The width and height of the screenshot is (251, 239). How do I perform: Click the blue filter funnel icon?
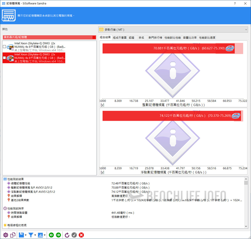tap(31, 235)
